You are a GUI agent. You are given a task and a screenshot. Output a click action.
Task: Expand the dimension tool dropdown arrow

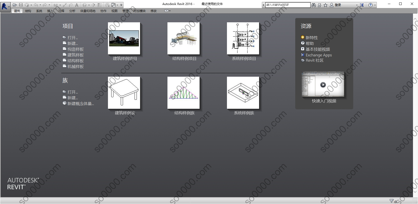(60, 5)
